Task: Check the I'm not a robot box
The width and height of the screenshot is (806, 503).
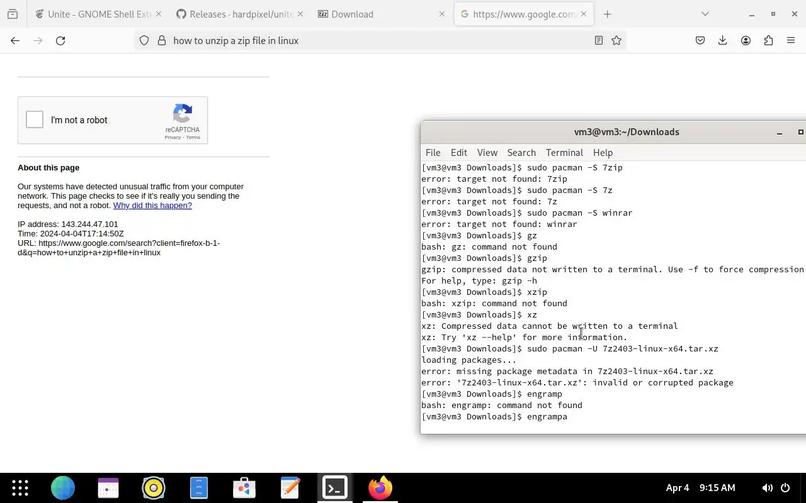Action: 35,119
